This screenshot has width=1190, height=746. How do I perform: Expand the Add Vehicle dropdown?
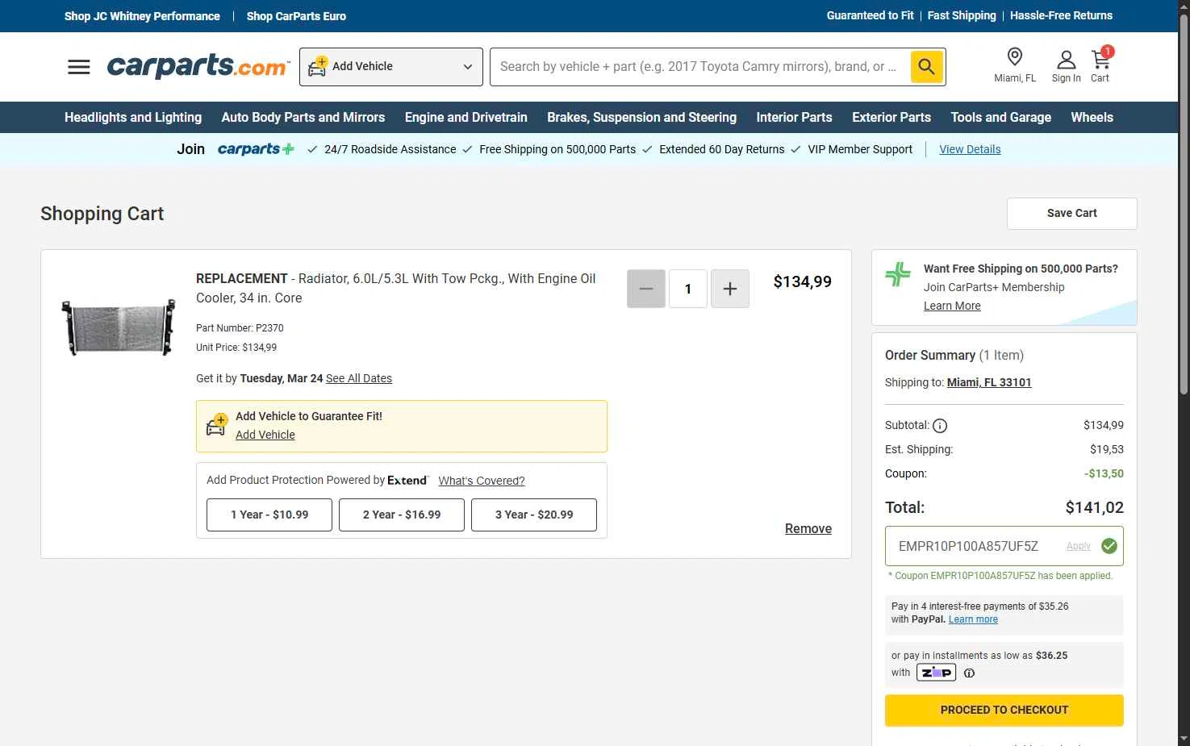pyautogui.click(x=391, y=67)
